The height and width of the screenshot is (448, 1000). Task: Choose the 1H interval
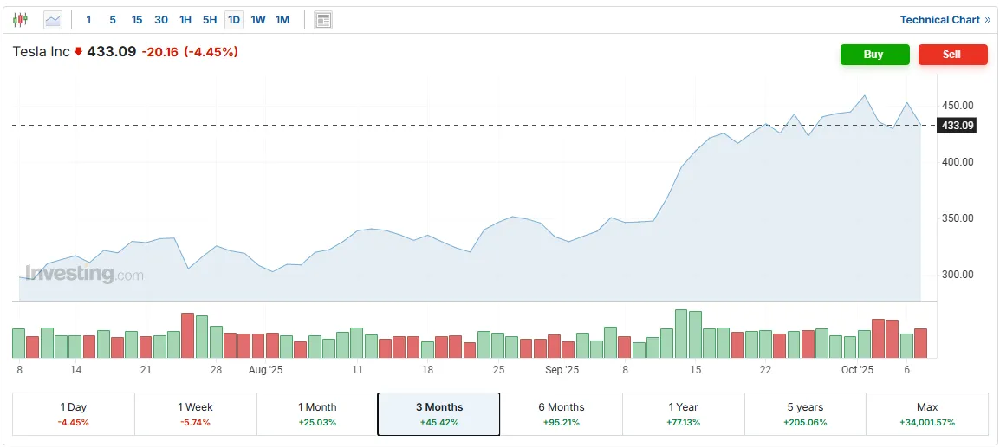coord(185,19)
